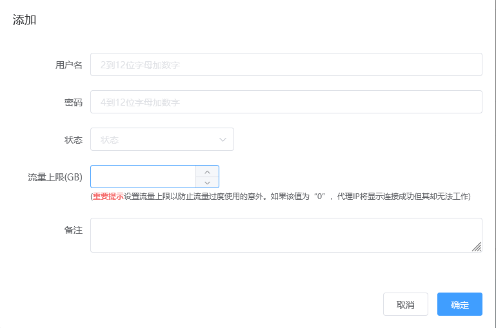
Task: Click the 备注 field label
Action: click(74, 230)
